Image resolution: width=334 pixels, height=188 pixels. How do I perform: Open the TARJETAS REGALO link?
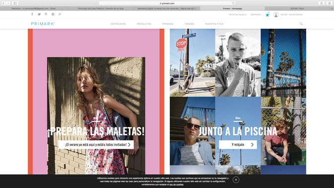(x=237, y=15)
